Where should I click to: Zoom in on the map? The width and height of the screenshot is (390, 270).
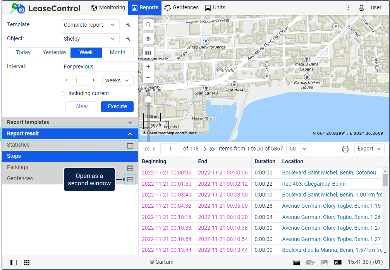coord(148,67)
